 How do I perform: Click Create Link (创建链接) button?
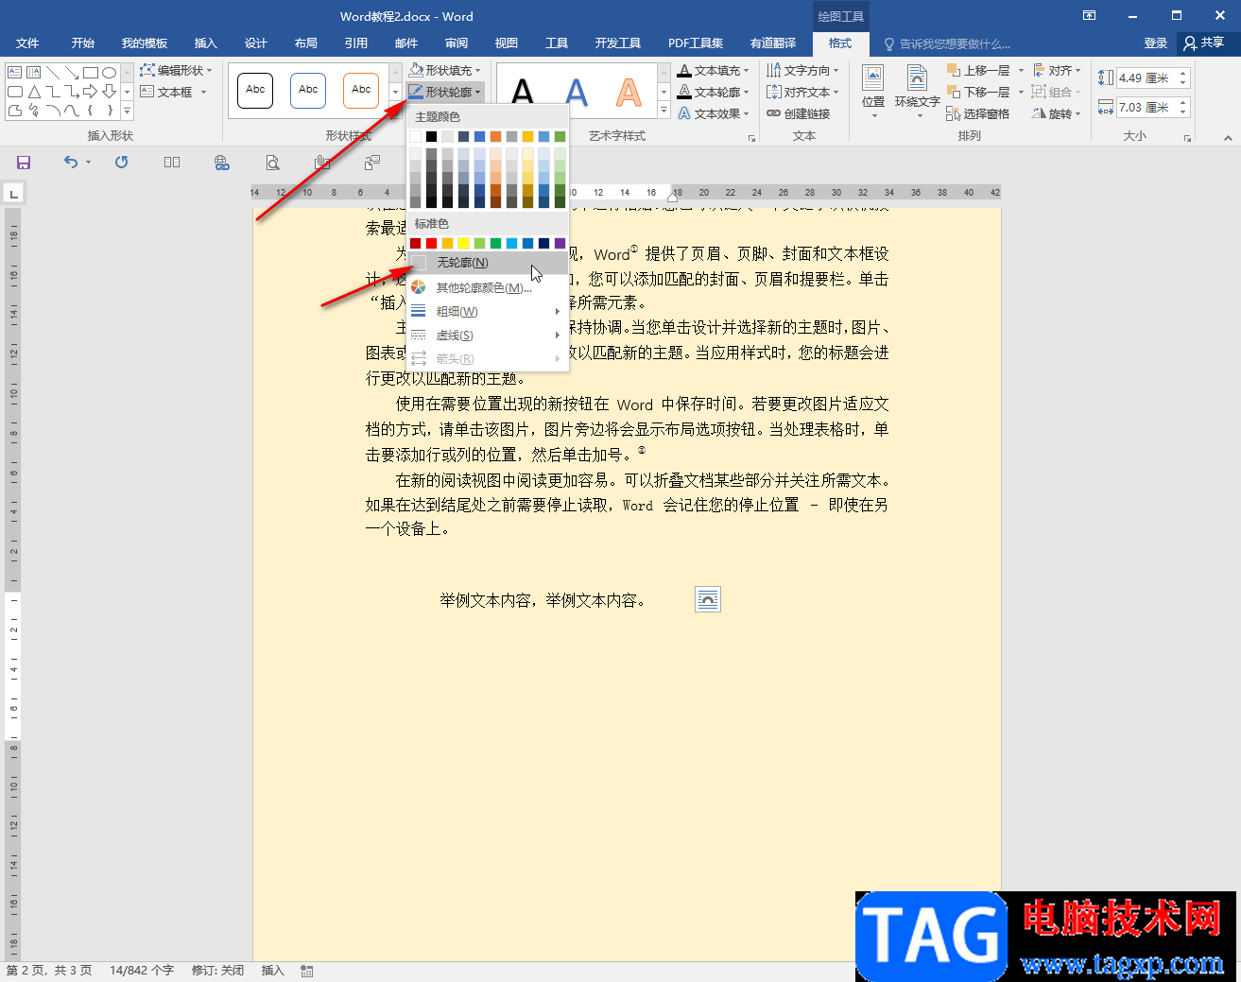[799, 113]
